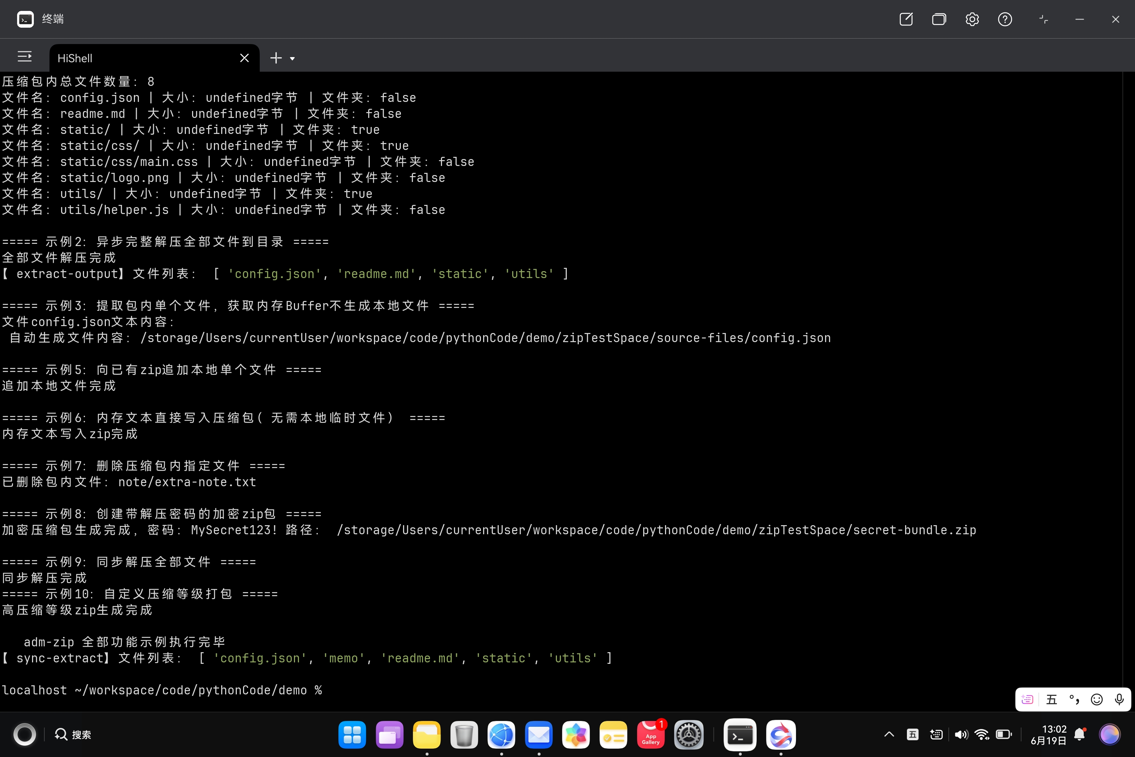Click the keyboard tray icon
Screen dimensions: 1135x757
(936, 734)
